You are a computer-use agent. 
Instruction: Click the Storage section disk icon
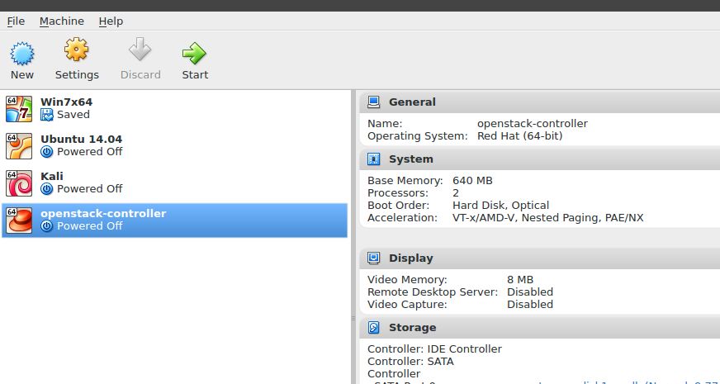pyautogui.click(x=374, y=328)
